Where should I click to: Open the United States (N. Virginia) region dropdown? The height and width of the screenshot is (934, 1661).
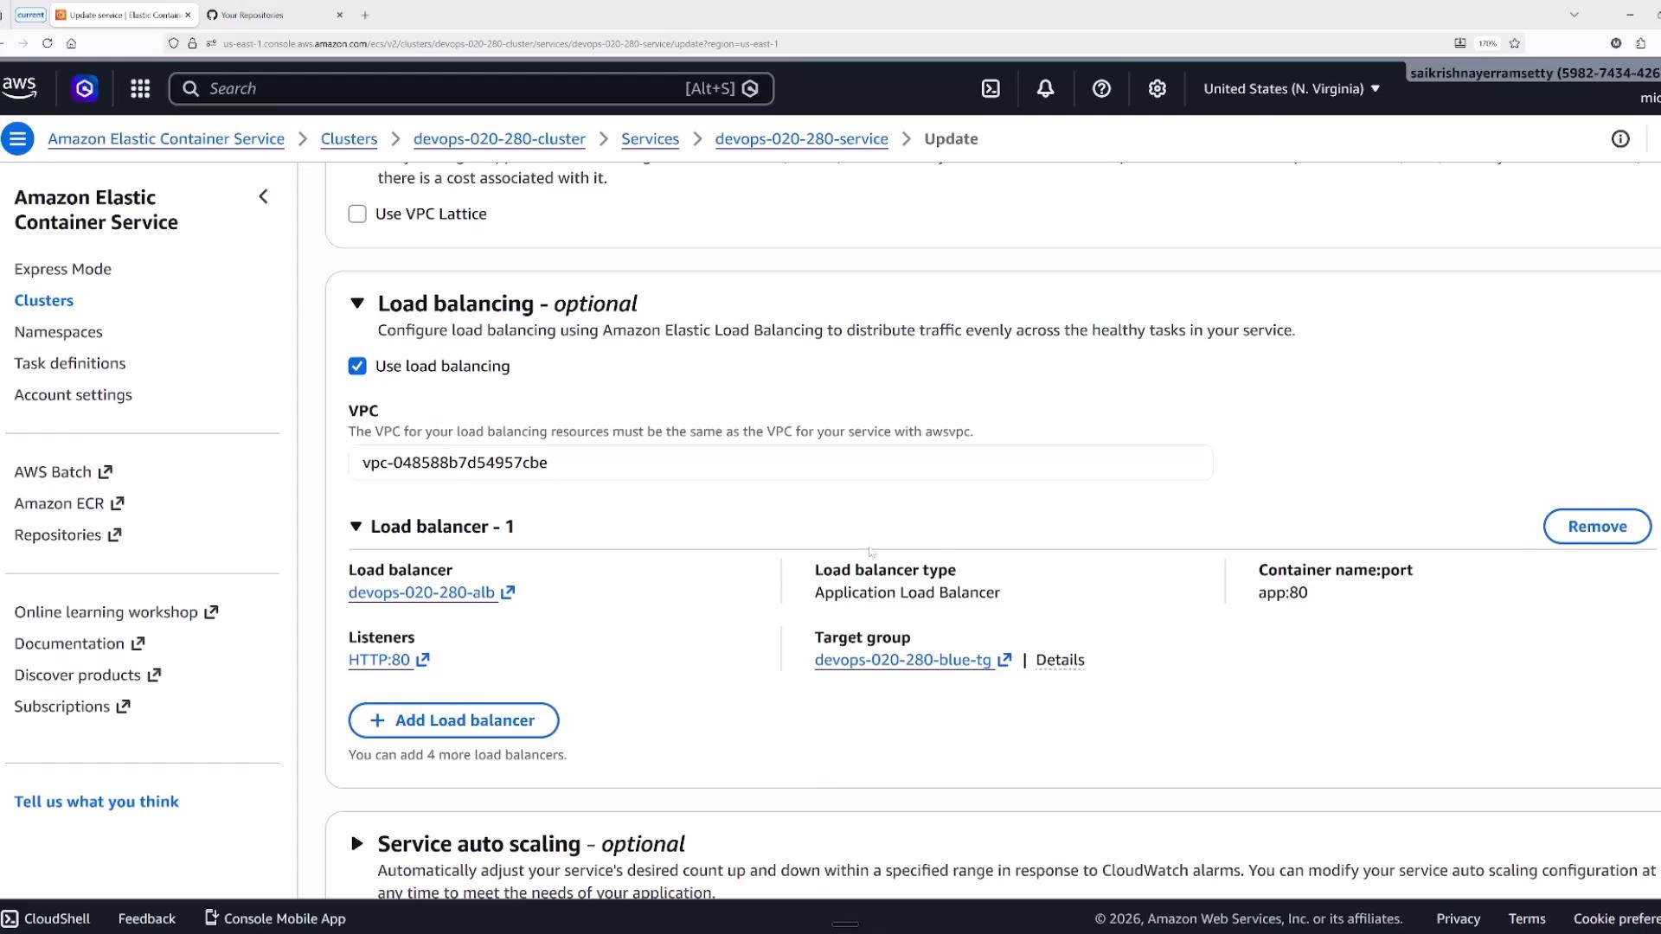click(x=1292, y=88)
